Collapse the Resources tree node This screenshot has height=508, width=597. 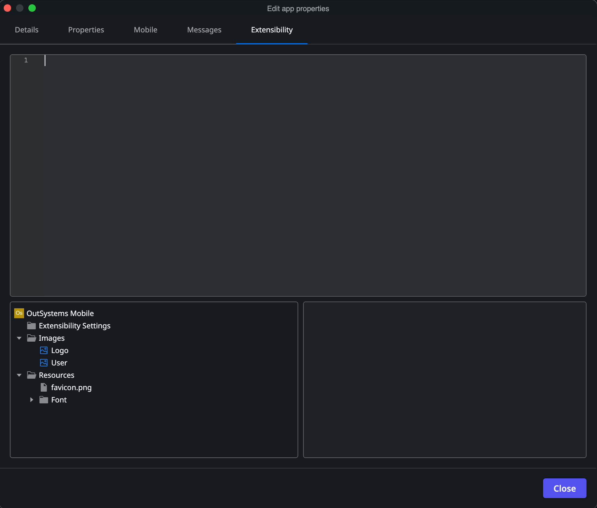click(x=19, y=375)
